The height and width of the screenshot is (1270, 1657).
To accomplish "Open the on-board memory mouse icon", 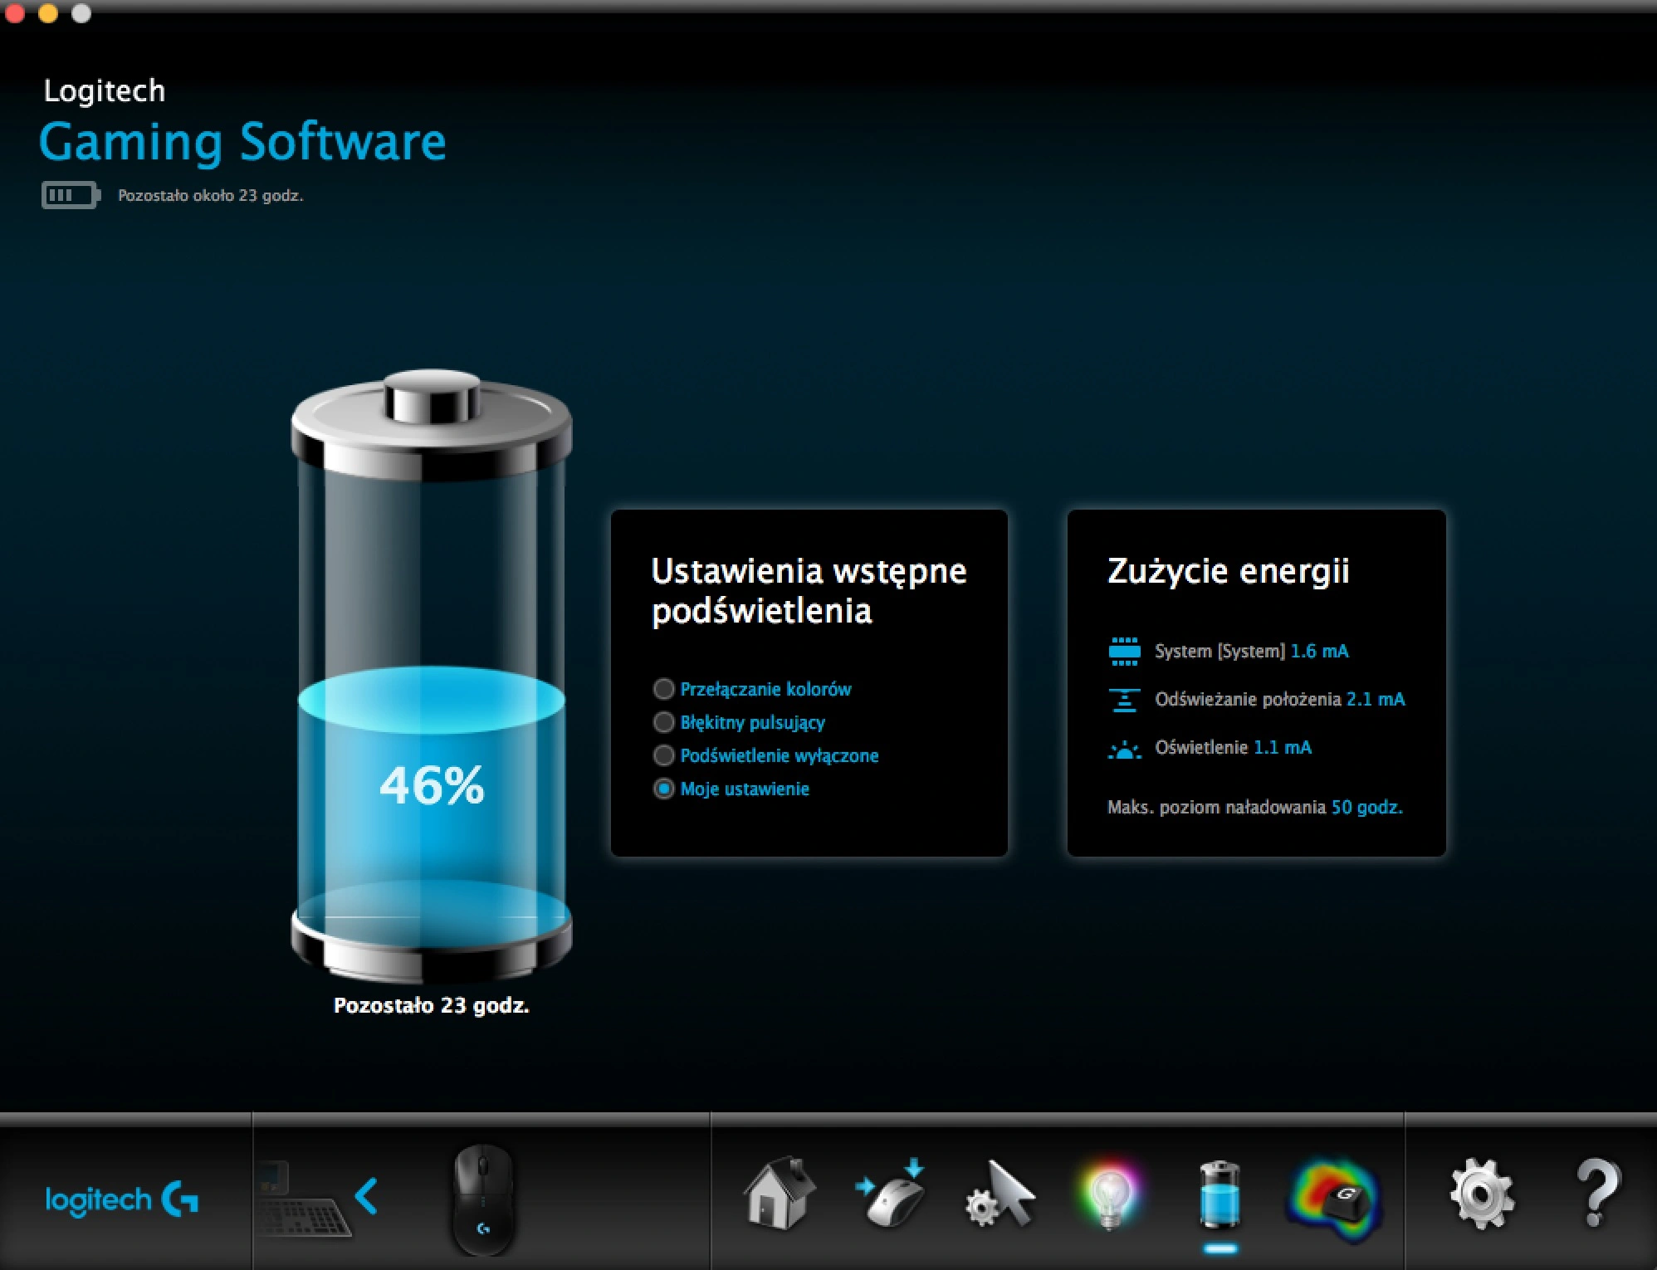I will tap(892, 1194).
